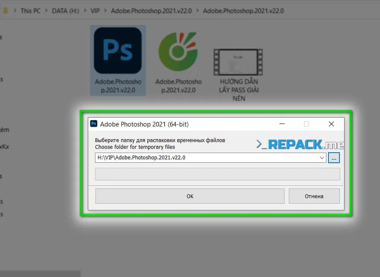This screenshot has height=277, width=380.
Task: Select the Photoshop Ps installer file icon
Action: tap(118, 50)
